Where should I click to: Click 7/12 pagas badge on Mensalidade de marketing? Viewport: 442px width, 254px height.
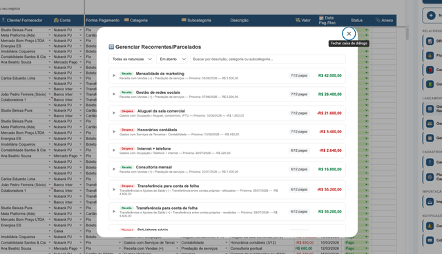pos(299,75)
